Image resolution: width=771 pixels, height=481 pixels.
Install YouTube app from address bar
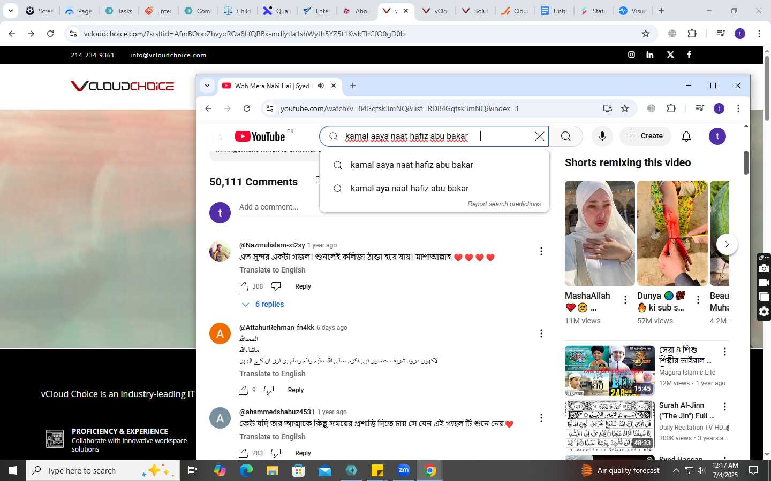pyautogui.click(x=607, y=108)
